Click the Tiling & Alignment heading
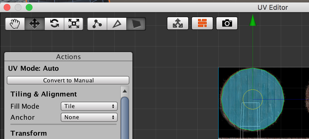 tap(44, 94)
